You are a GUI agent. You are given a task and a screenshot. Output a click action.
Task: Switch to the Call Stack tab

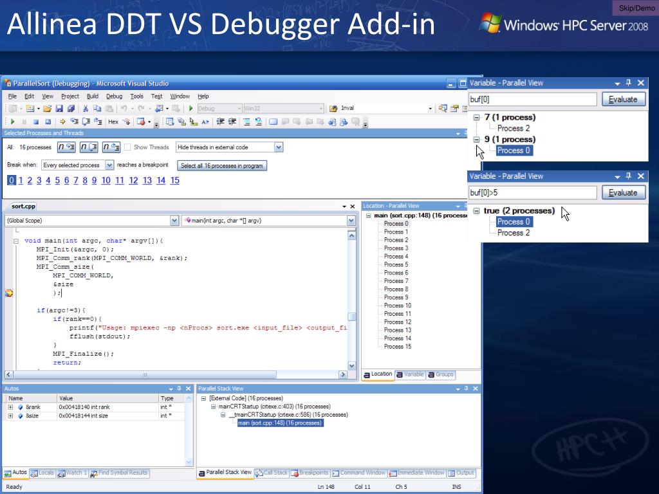tap(272, 473)
